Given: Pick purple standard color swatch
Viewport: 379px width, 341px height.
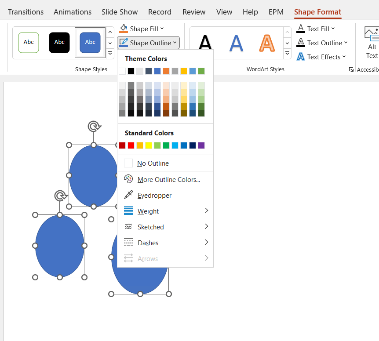Looking at the screenshot, I should pyautogui.click(x=201, y=145).
